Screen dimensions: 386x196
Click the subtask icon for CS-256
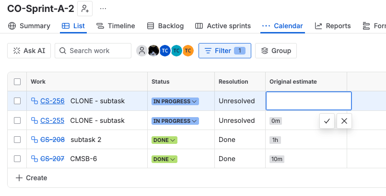pyautogui.click(x=35, y=101)
